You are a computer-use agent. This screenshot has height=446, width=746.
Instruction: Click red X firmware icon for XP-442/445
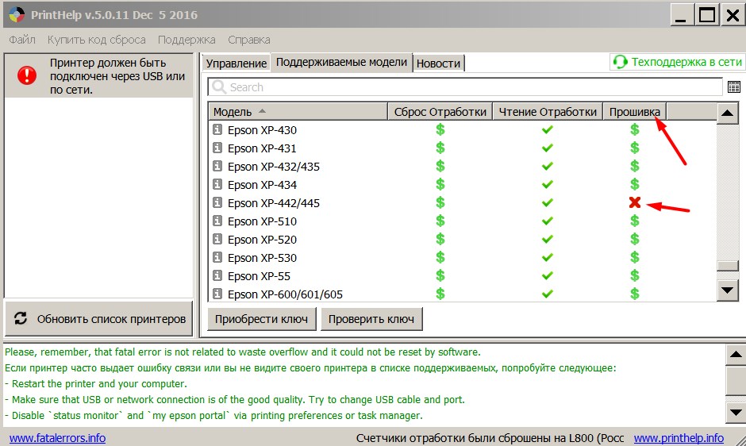[634, 203]
